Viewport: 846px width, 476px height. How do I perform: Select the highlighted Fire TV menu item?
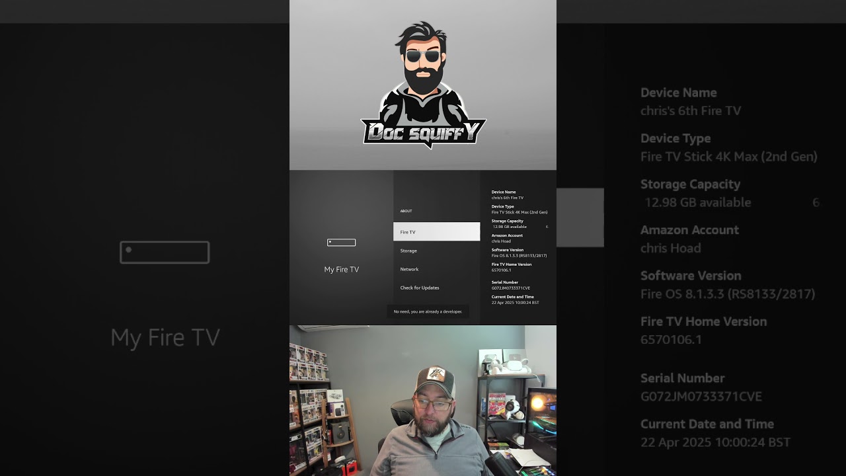[x=436, y=232]
